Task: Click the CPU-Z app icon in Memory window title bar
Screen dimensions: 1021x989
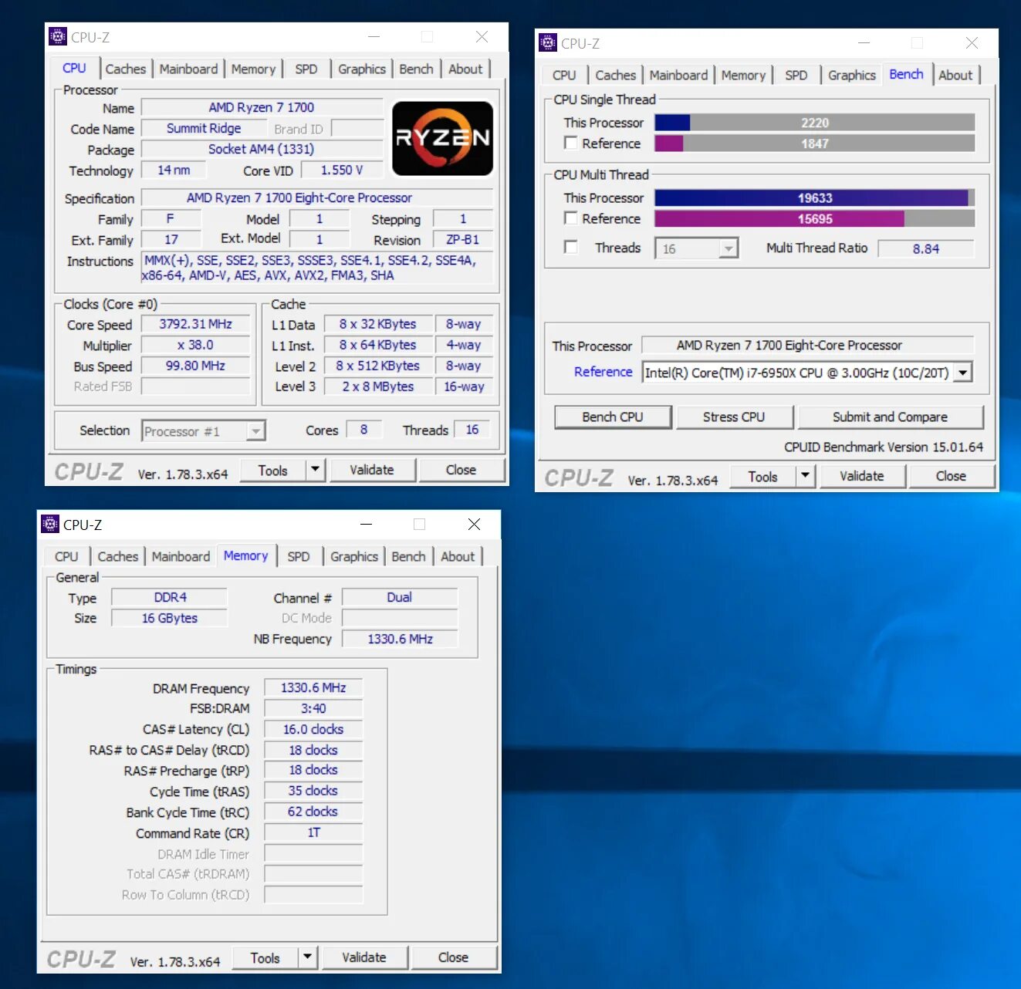Action: pyautogui.click(x=50, y=524)
